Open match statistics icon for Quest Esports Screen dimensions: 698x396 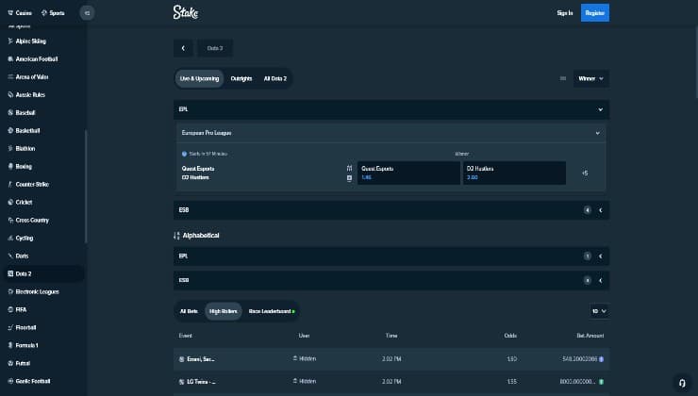[x=349, y=168]
